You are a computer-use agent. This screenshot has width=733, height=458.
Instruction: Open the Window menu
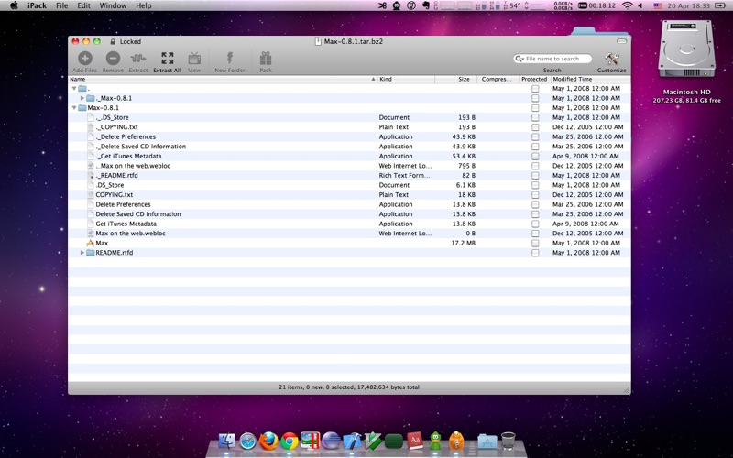(x=113, y=5)
